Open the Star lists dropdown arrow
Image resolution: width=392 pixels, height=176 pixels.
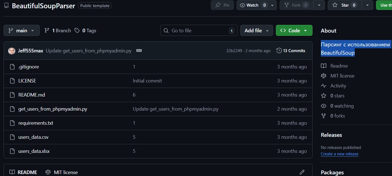367,5
